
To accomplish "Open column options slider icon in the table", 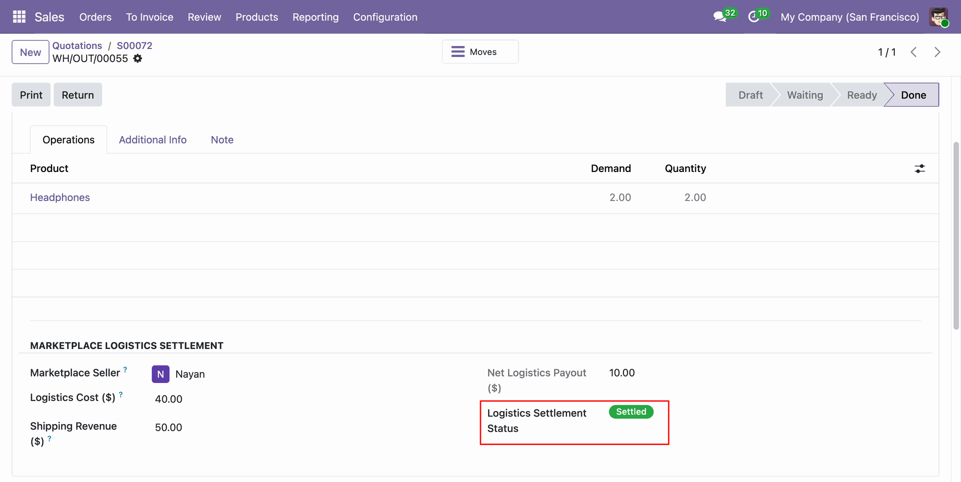I will tap(920, 169).
